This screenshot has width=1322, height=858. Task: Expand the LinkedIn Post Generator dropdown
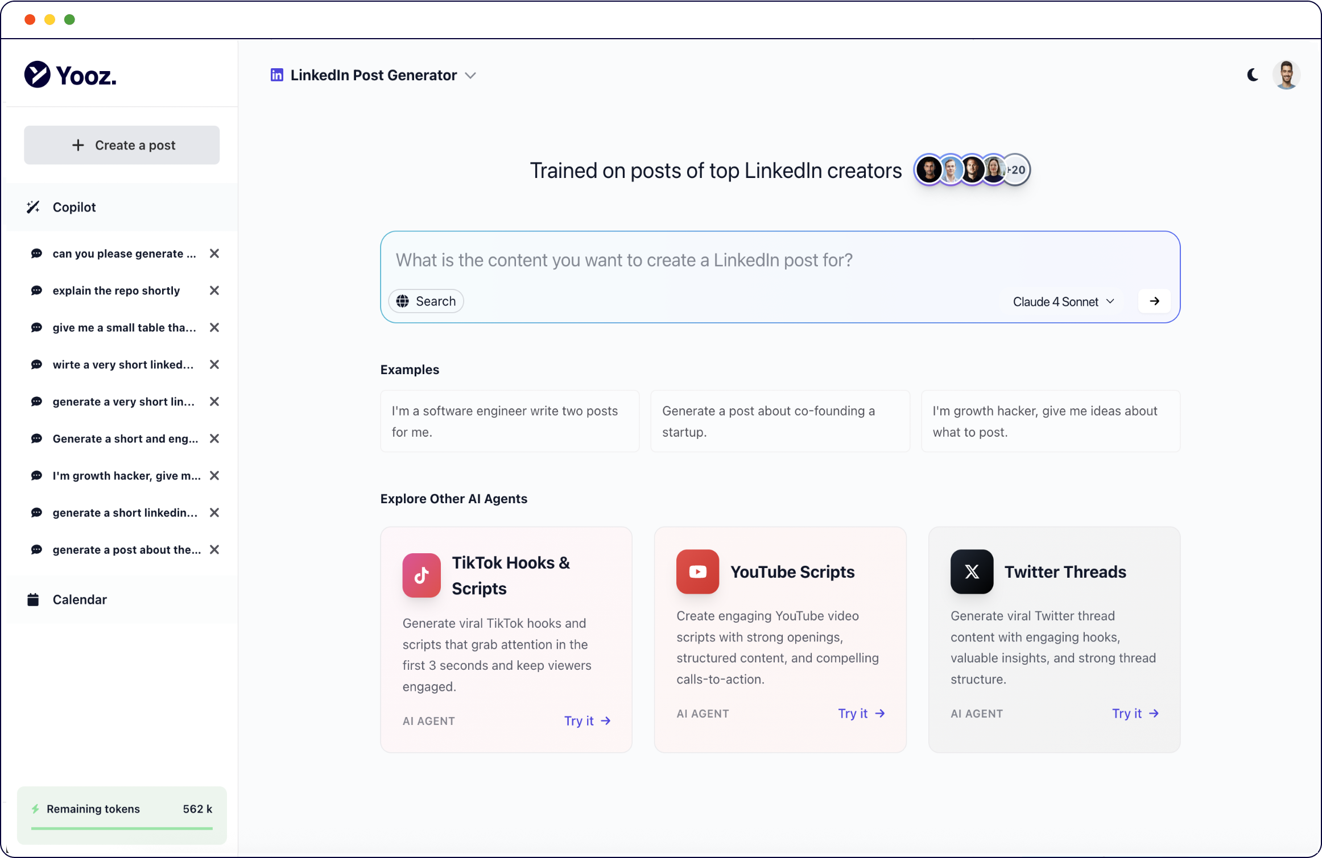coord(470,76)
